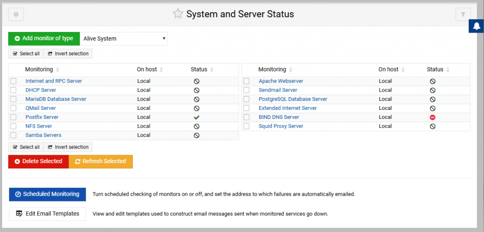Viewport: 484px width, 232px height.
Task: Click the DHCP Server status icon
Action: 196,90
